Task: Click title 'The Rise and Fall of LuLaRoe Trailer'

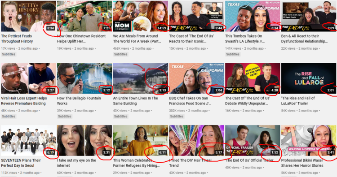Action: click(x=298, y=101)
